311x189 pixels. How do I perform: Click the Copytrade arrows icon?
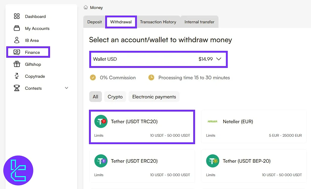(x=17, y=76)
